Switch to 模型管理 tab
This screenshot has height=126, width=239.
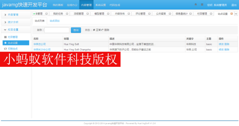(x=99, y=14)
